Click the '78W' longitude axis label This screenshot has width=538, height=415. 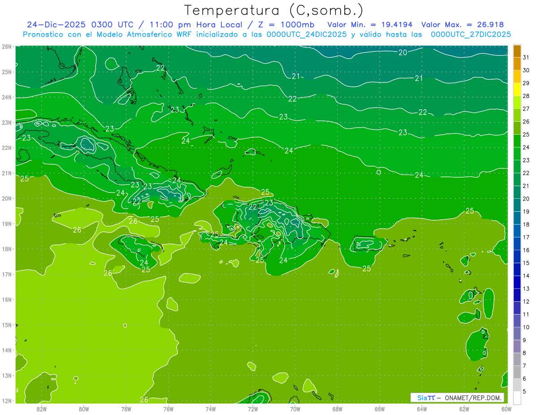[126, 409]
